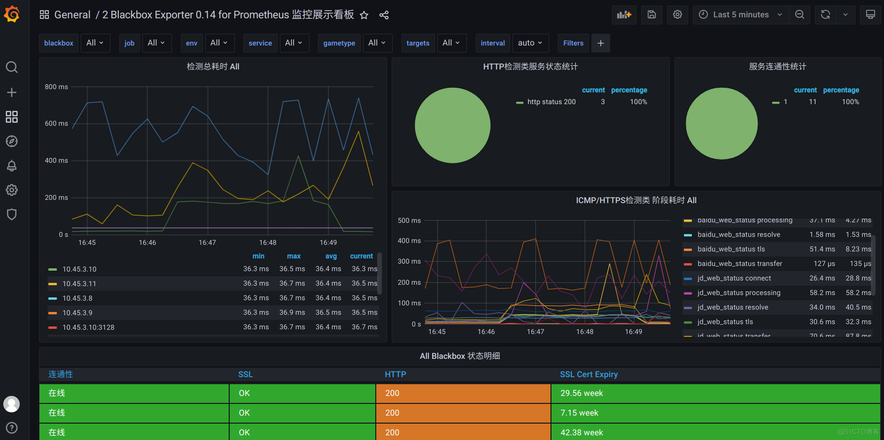Image resolution: width=884 pixels, height=440 pixels.
Task: Click the jd_web_status processing color swatch
Action: pyautogui.click(x=688, y=293)
